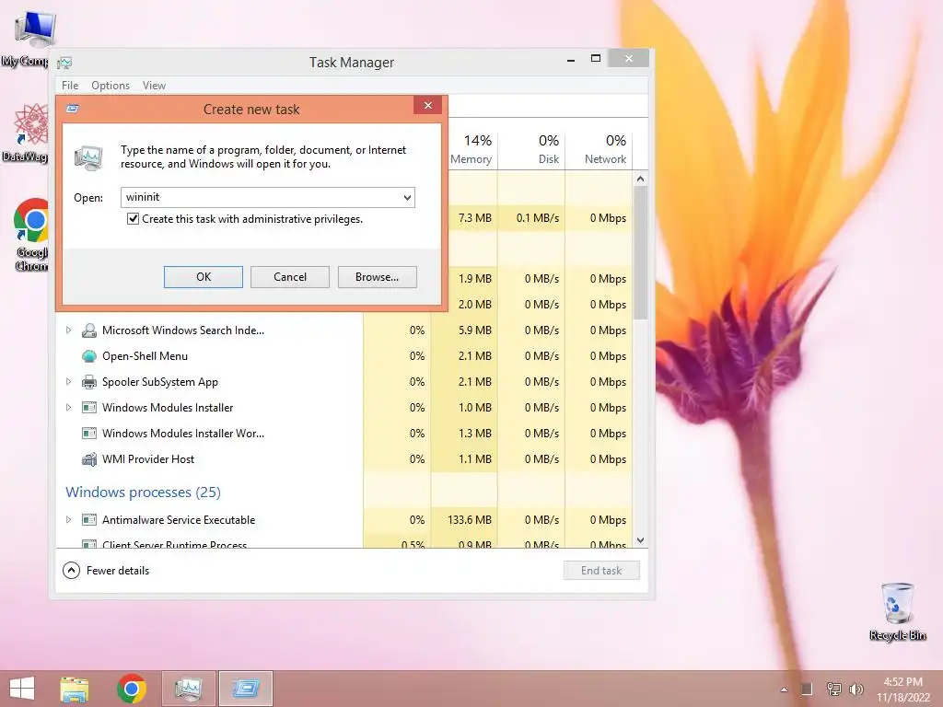Click the scrollbar up arrow
The width and height of the screenshot is (943, 707).
[641, 179]
